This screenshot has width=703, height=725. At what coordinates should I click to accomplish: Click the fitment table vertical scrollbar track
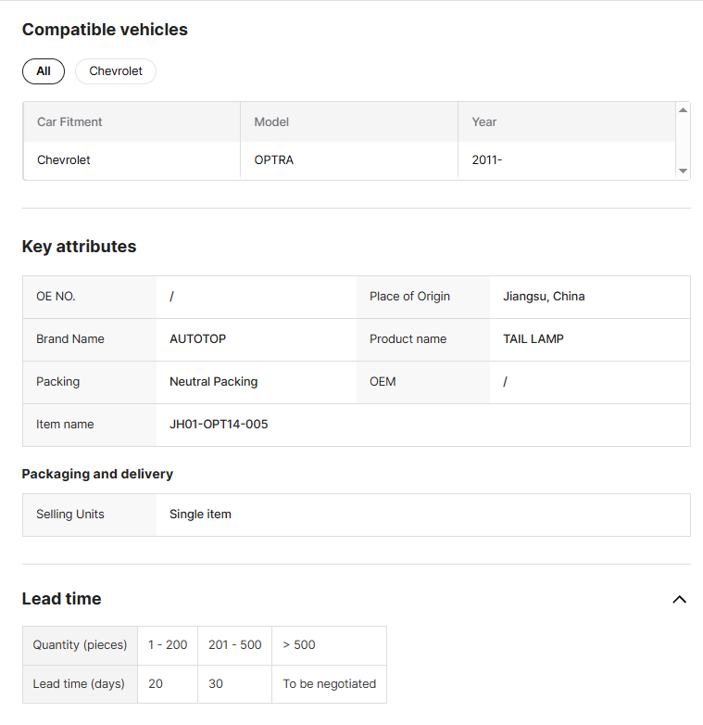click(683, 141)
